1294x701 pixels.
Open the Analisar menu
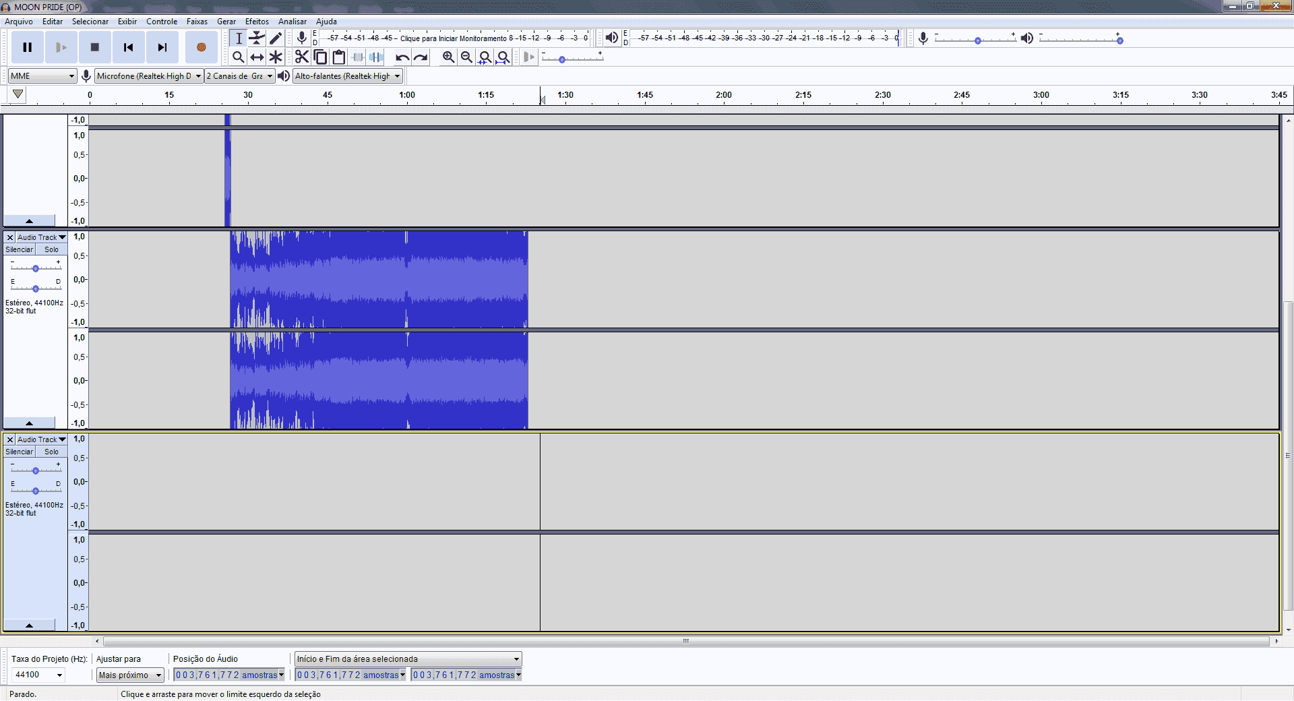[x=292, y=22]
